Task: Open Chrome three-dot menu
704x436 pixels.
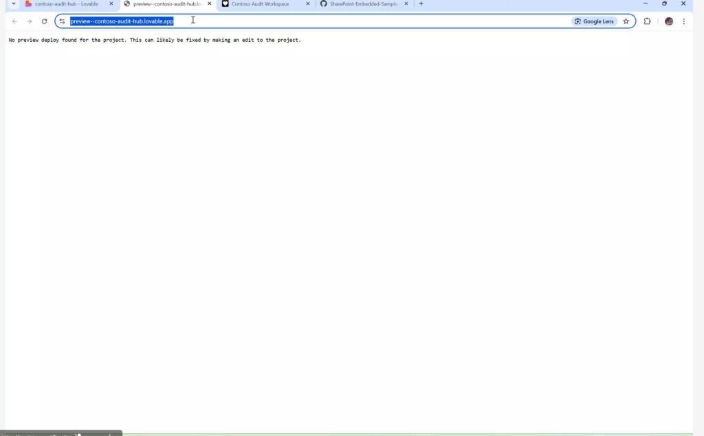Action: click(684, 21)
